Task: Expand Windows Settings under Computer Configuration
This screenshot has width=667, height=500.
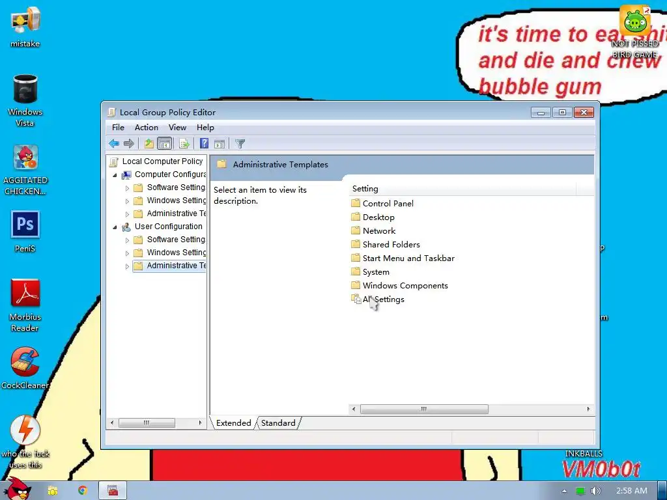Action: pyautogui.click(x=127, y=201)
